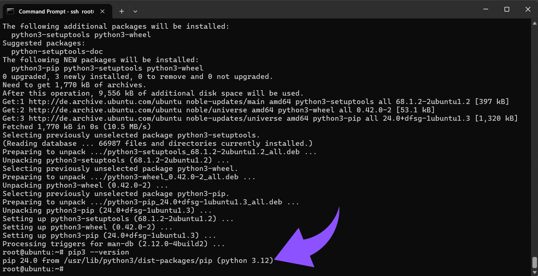Viewport: 538px width, 276px height.
Task: Close the terminal window
Action: (x=528, y=9)
